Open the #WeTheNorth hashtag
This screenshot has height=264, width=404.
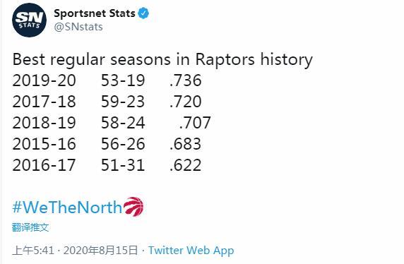point(67,207)
